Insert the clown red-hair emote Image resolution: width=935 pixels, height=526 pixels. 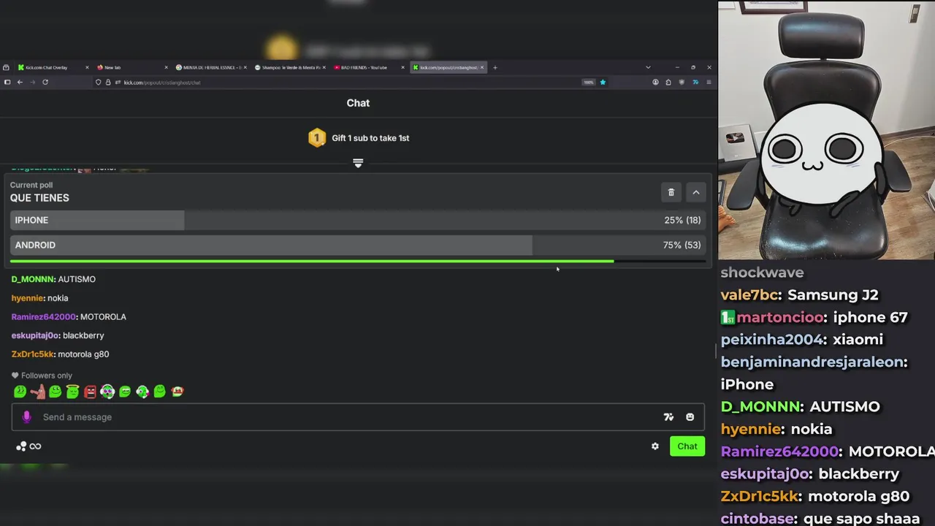coord(178,392)
